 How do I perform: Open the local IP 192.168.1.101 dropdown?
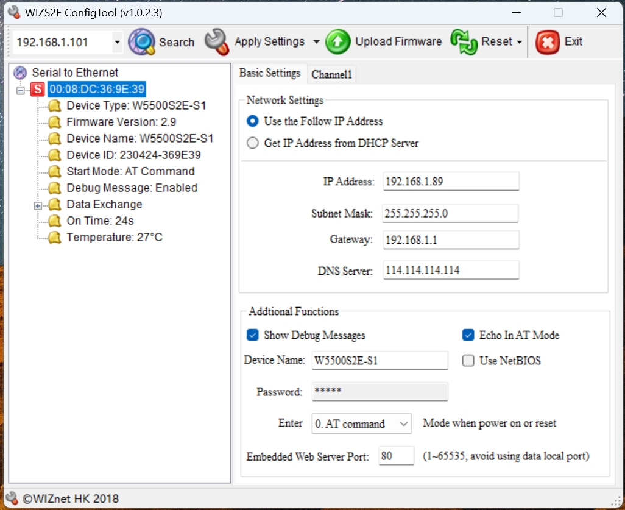click(x=117, y=42)
